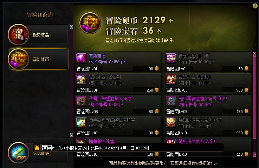Select the 无相冥渊追加入场券 ticket icon
This screenshot has height=168, width=259.
(x=171, y=101)
